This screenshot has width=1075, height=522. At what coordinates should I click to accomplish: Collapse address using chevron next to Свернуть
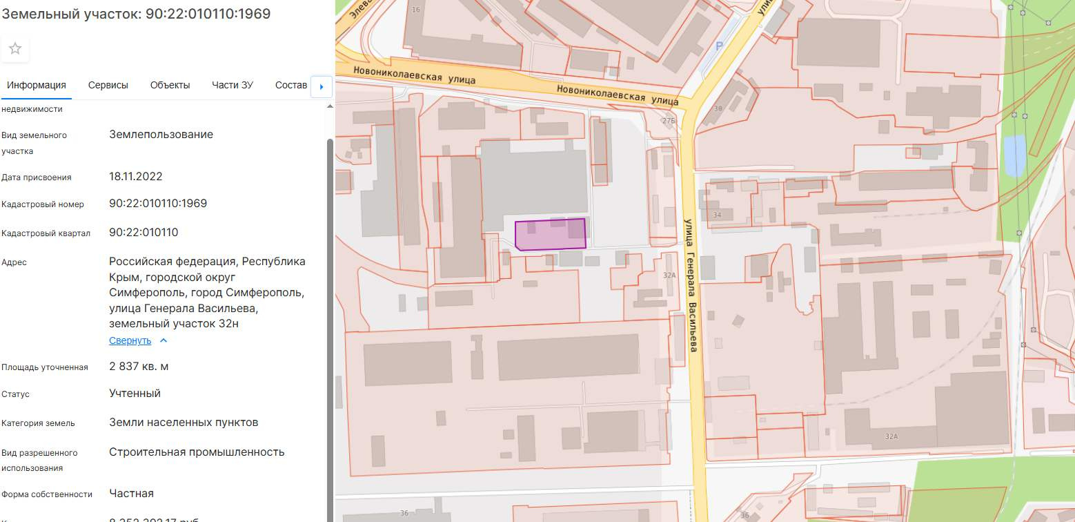coord(164,340)
